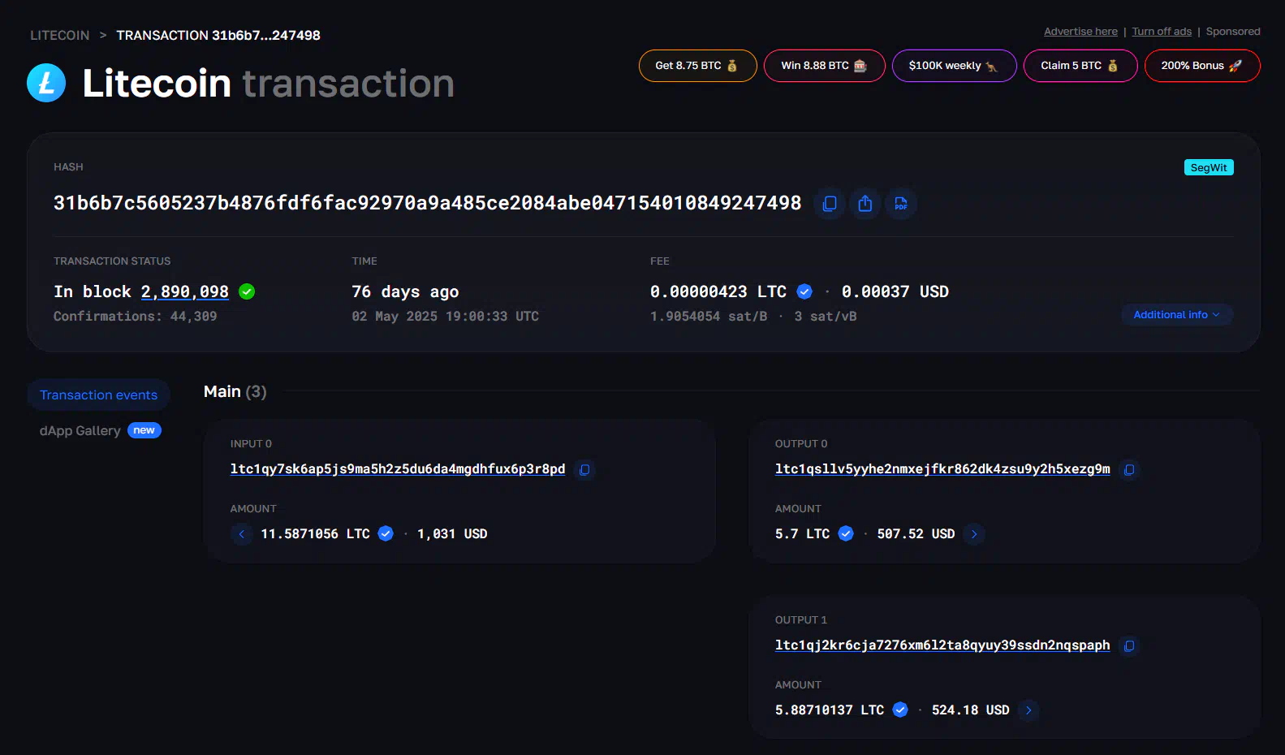The image size is (1285, 755).
Task: Click the $100K weekly ad button
Action: pyautogui.click(x=954, y=66)
